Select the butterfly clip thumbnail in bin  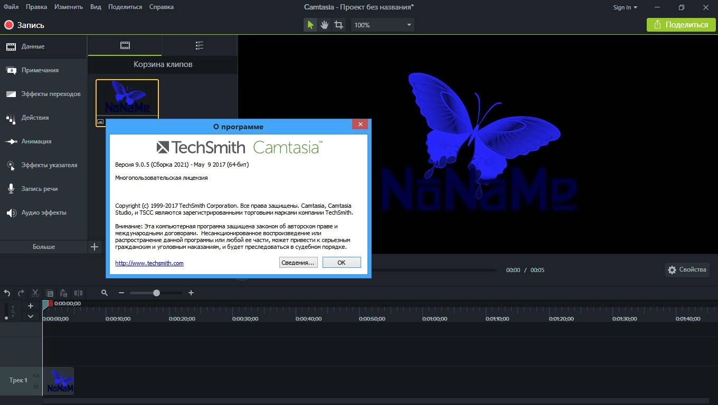[x=127, y=103]
